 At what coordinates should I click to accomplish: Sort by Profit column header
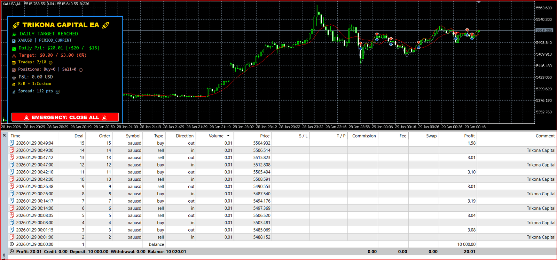pos(469,136)
